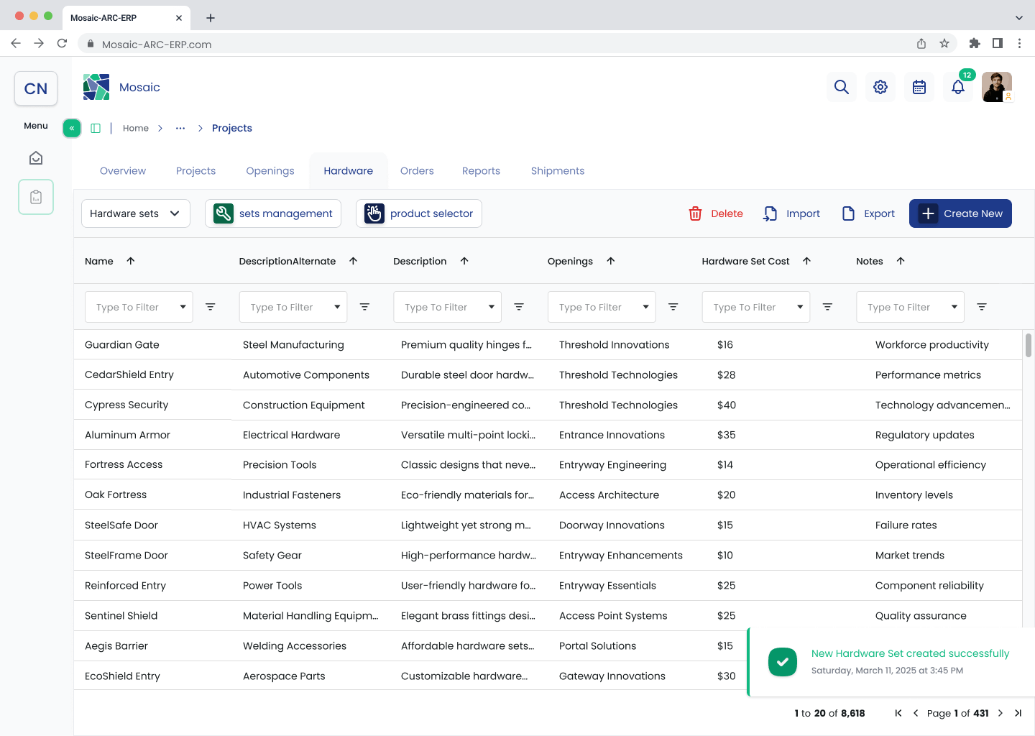Image resolution: width=1035 pixels, height=736 pixels.
Task: Go to last page of results
Action: pyautogui.click(x=1018, y=713)
